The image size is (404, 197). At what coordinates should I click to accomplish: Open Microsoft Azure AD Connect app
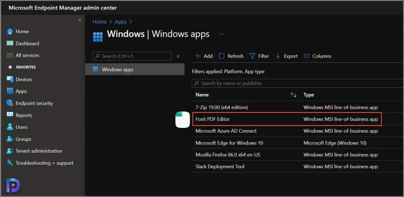tap(226, 131)
